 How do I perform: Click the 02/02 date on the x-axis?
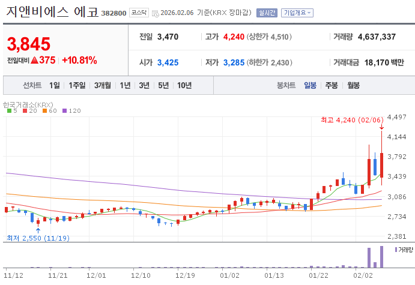[x=363, y=275]
